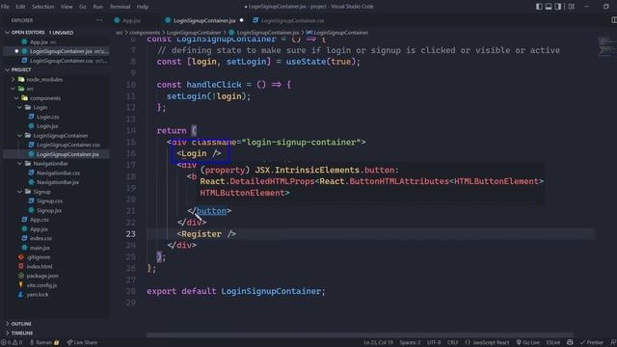Toggle primary side bar layout icon
The height and width of the screenshot is (347, 617).
tap(539, 7)
